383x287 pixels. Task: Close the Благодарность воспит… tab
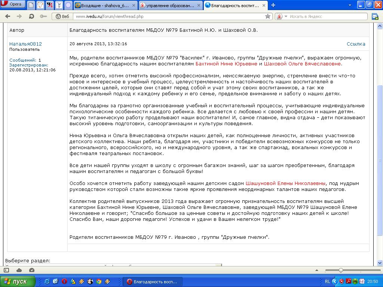click(x=264, y=5)
